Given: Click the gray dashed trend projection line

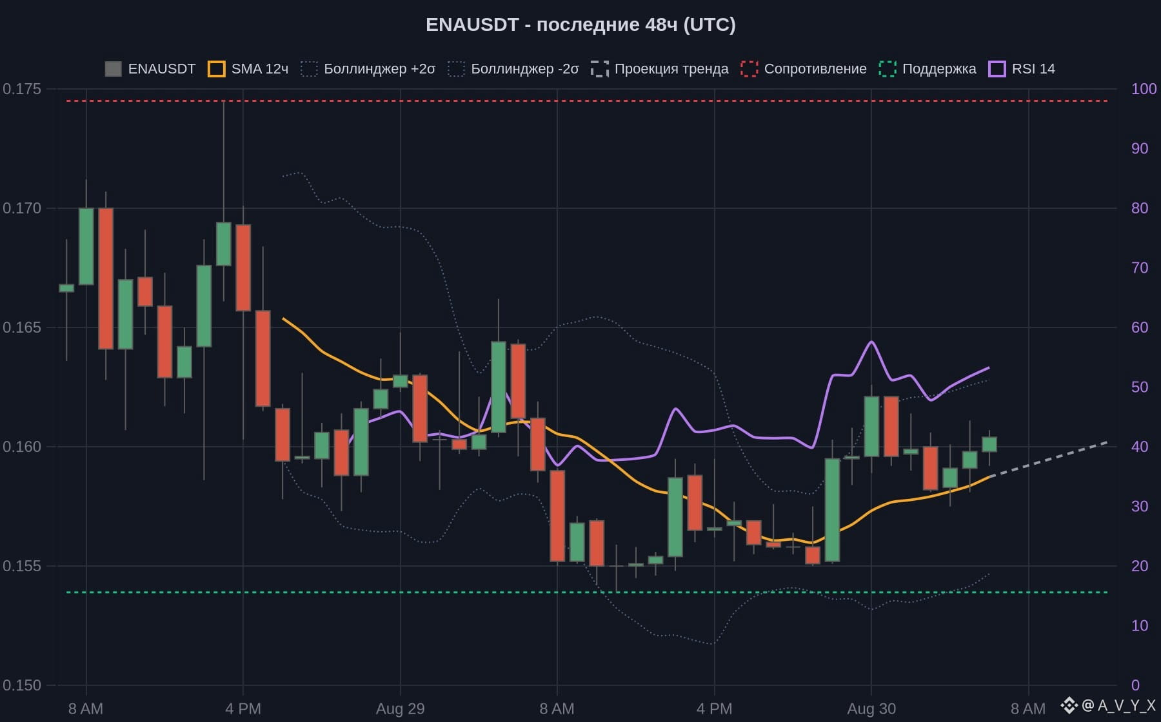Looking at the screenshot, I should click(x=1049, y=459).
